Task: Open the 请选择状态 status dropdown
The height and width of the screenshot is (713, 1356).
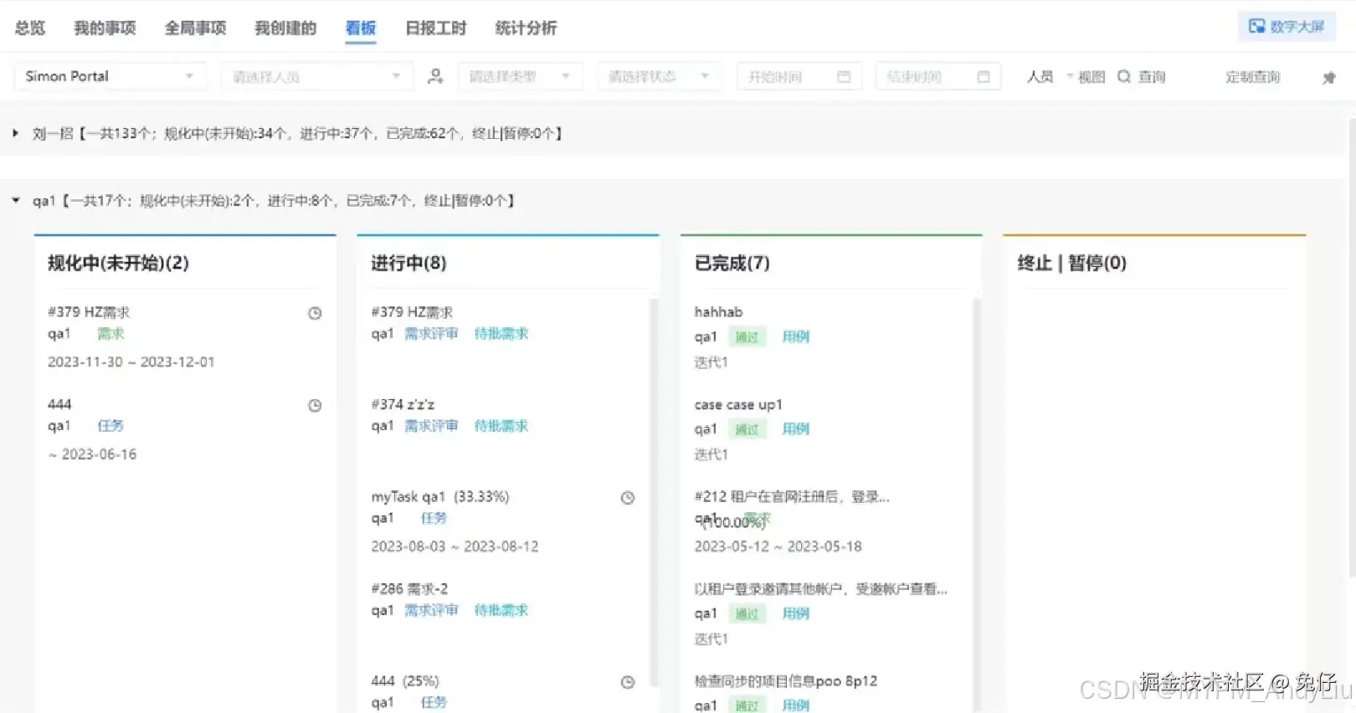Action: tap(659, 76)
